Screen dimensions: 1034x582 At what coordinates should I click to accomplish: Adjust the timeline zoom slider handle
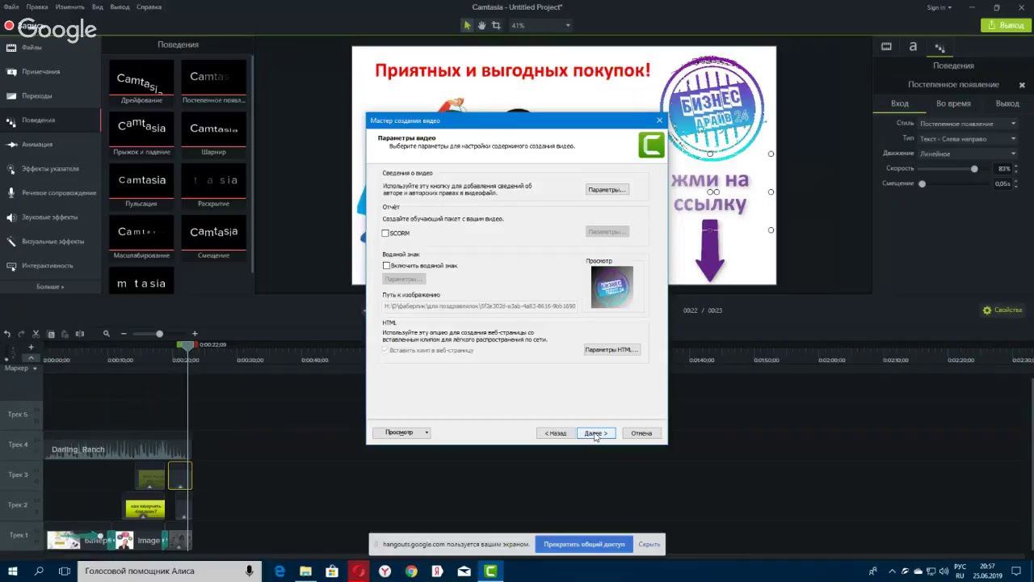point(159,334)
